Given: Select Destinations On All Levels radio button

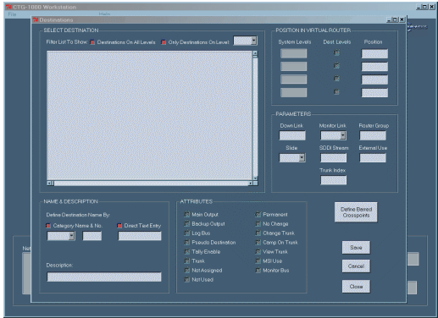Looking at the screenshot, I should tap(92, 42).
